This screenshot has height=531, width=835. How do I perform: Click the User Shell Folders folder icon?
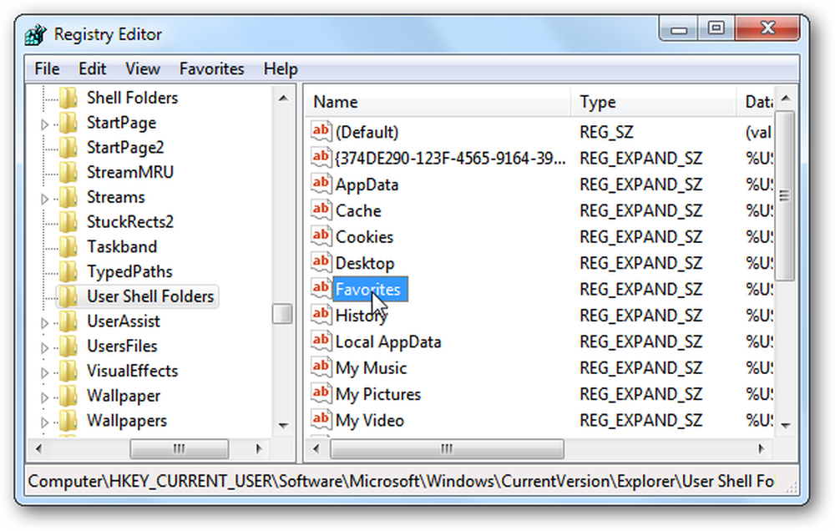(x=68, y=296)
